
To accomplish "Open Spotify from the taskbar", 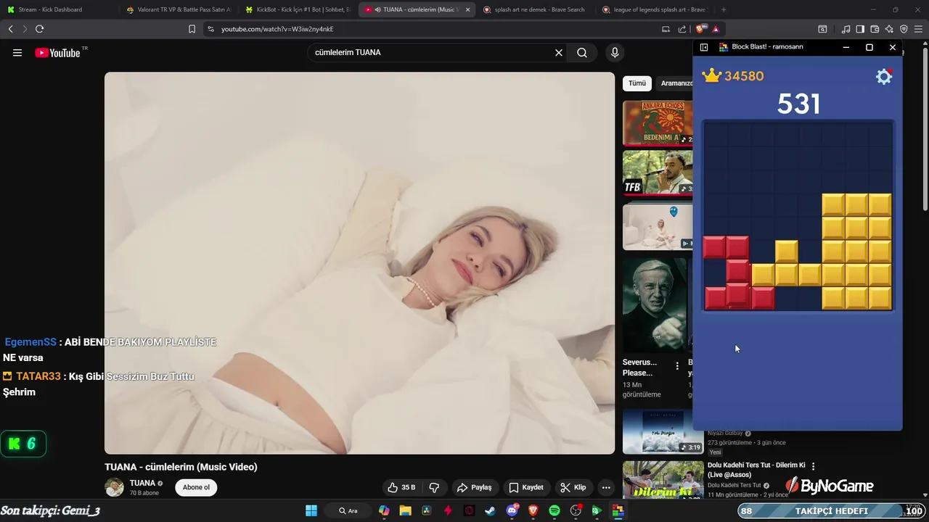I will coord(554,510).
